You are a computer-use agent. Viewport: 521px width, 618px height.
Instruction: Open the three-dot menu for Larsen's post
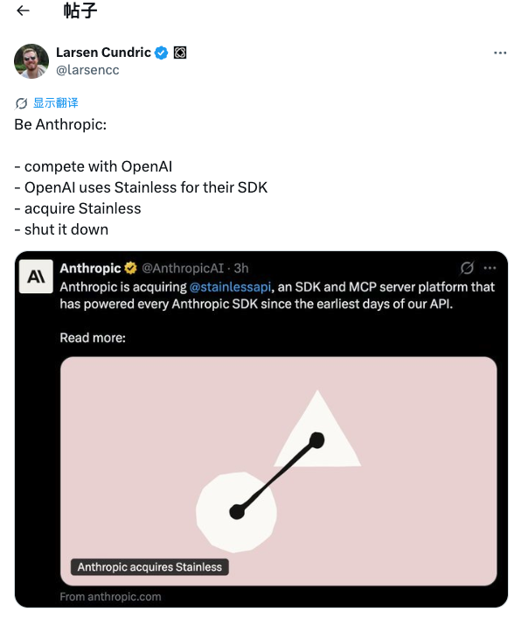(500, 53)
